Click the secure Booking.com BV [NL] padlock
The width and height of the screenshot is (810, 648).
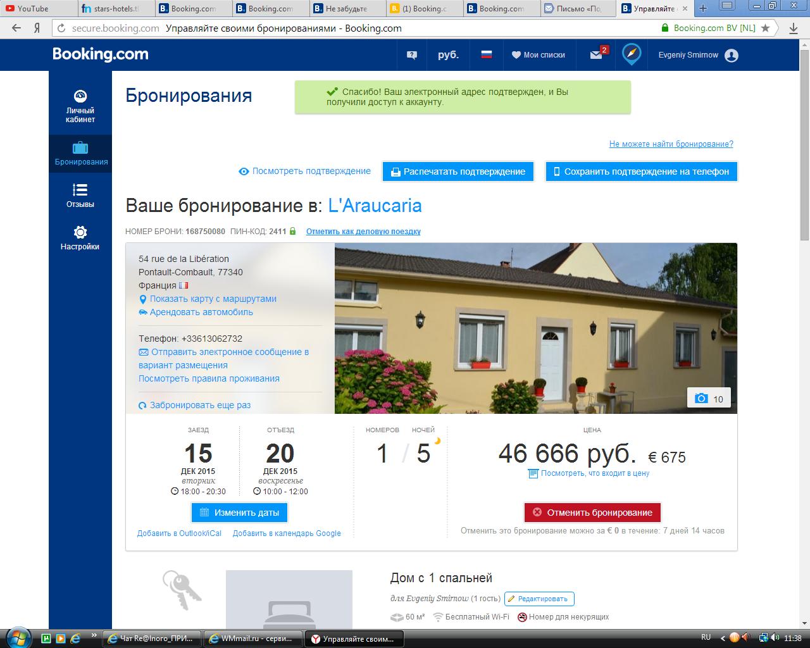(x=664, y=28)
